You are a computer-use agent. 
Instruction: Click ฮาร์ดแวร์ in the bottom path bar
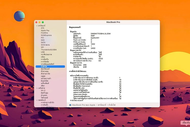pyautogui.click(x=102, y=105)
